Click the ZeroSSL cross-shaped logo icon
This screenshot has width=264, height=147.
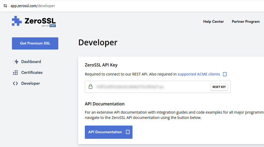[17, 21]
